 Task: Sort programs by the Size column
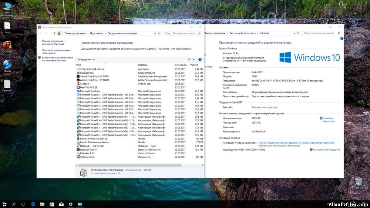[196, 65]
